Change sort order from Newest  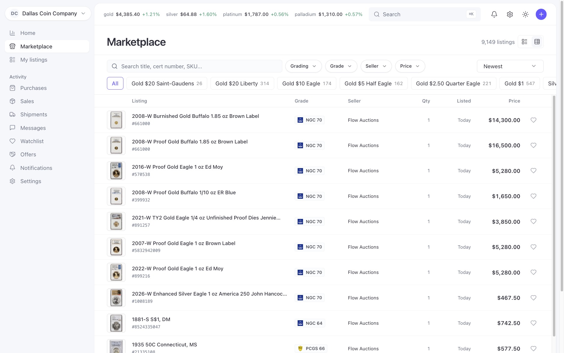[510, 66]
